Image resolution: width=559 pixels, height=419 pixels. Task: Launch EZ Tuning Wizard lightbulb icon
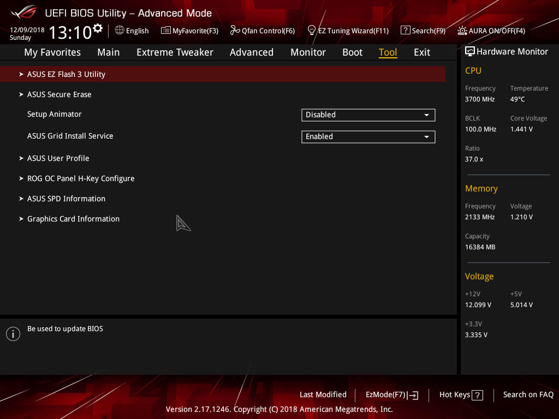click(x=312, y=31)
